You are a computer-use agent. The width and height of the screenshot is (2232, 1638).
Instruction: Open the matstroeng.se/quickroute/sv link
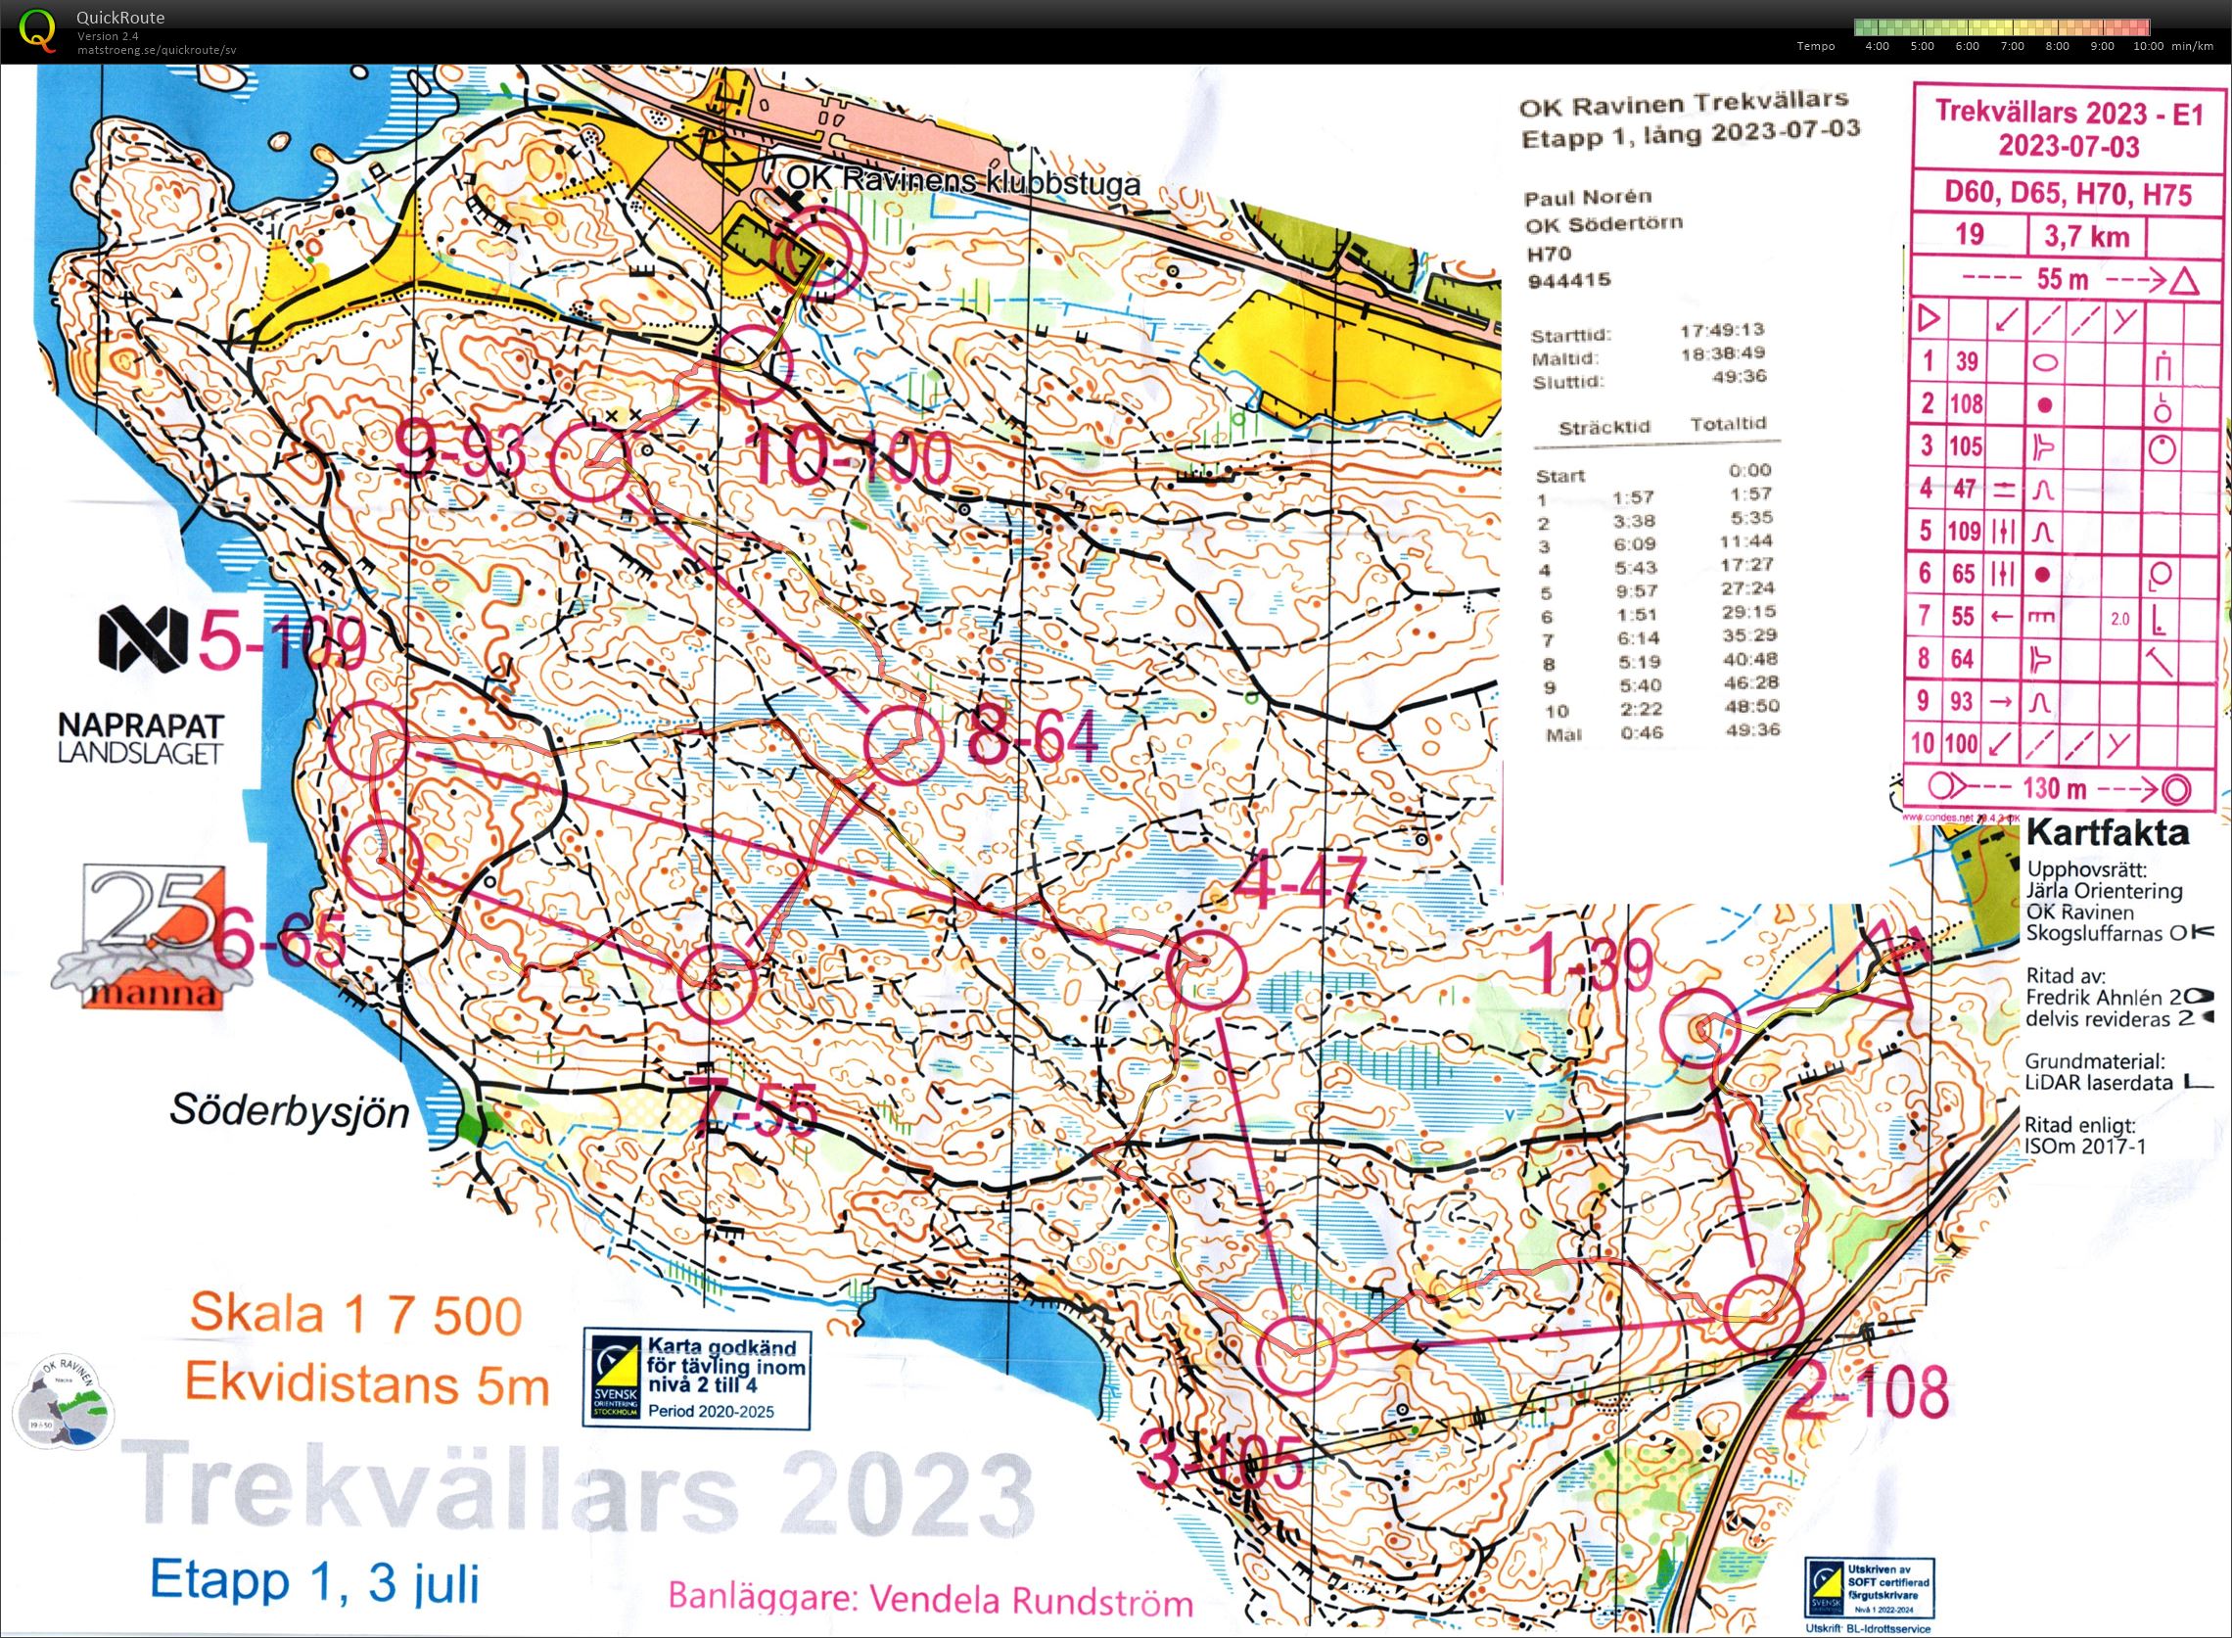[x=157, y=50]
